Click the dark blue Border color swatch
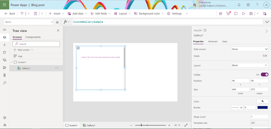 (263, 107)
